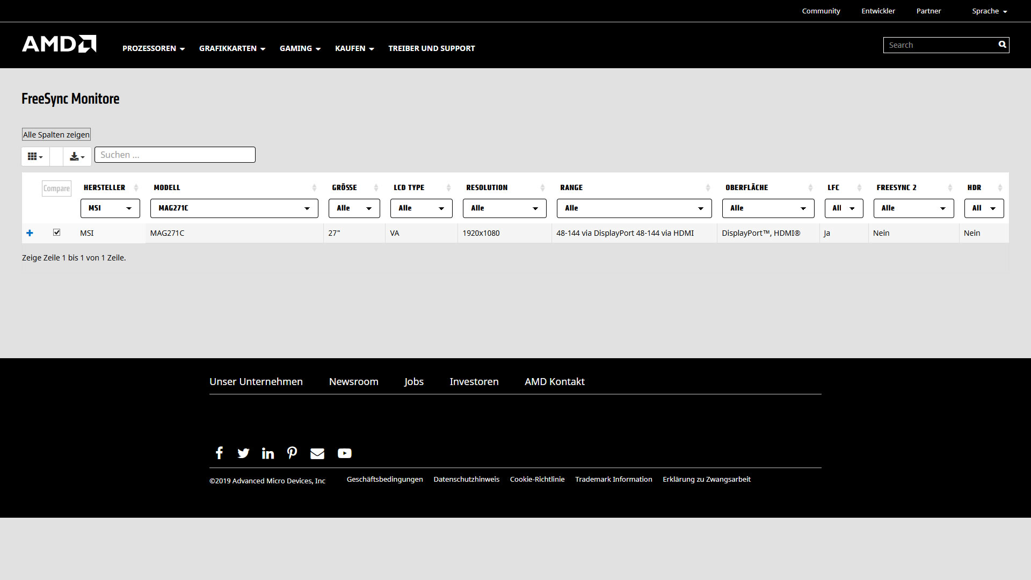The height and width of the screenshot is (580, 1031).
Task: Expand MSI row with plus icon
Action: pos(30,233)
